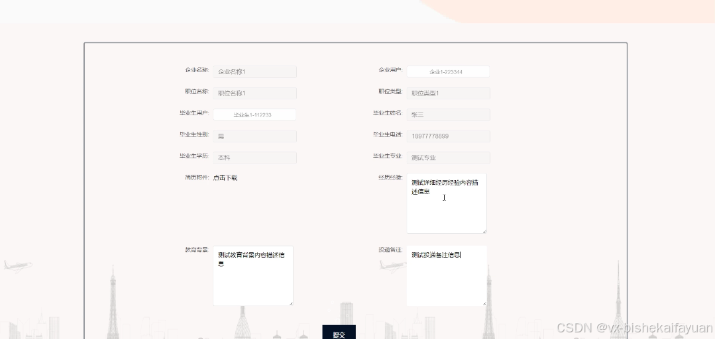
Task: Click the 毕业生姓名 label text
Action: point(388,113)
